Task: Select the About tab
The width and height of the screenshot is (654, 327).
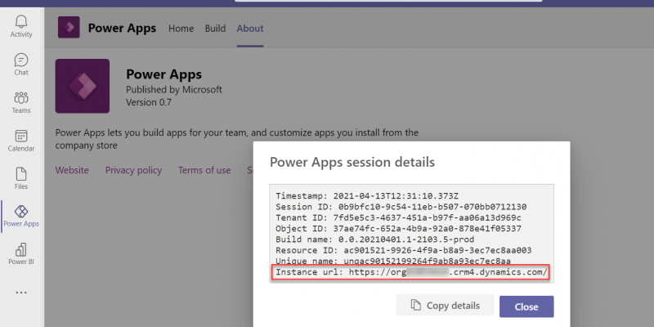Action: pyautogui.click(x=250, y=29)
